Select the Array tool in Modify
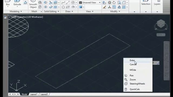This screenshot has height=97, width=173. (x=124, y=7)
